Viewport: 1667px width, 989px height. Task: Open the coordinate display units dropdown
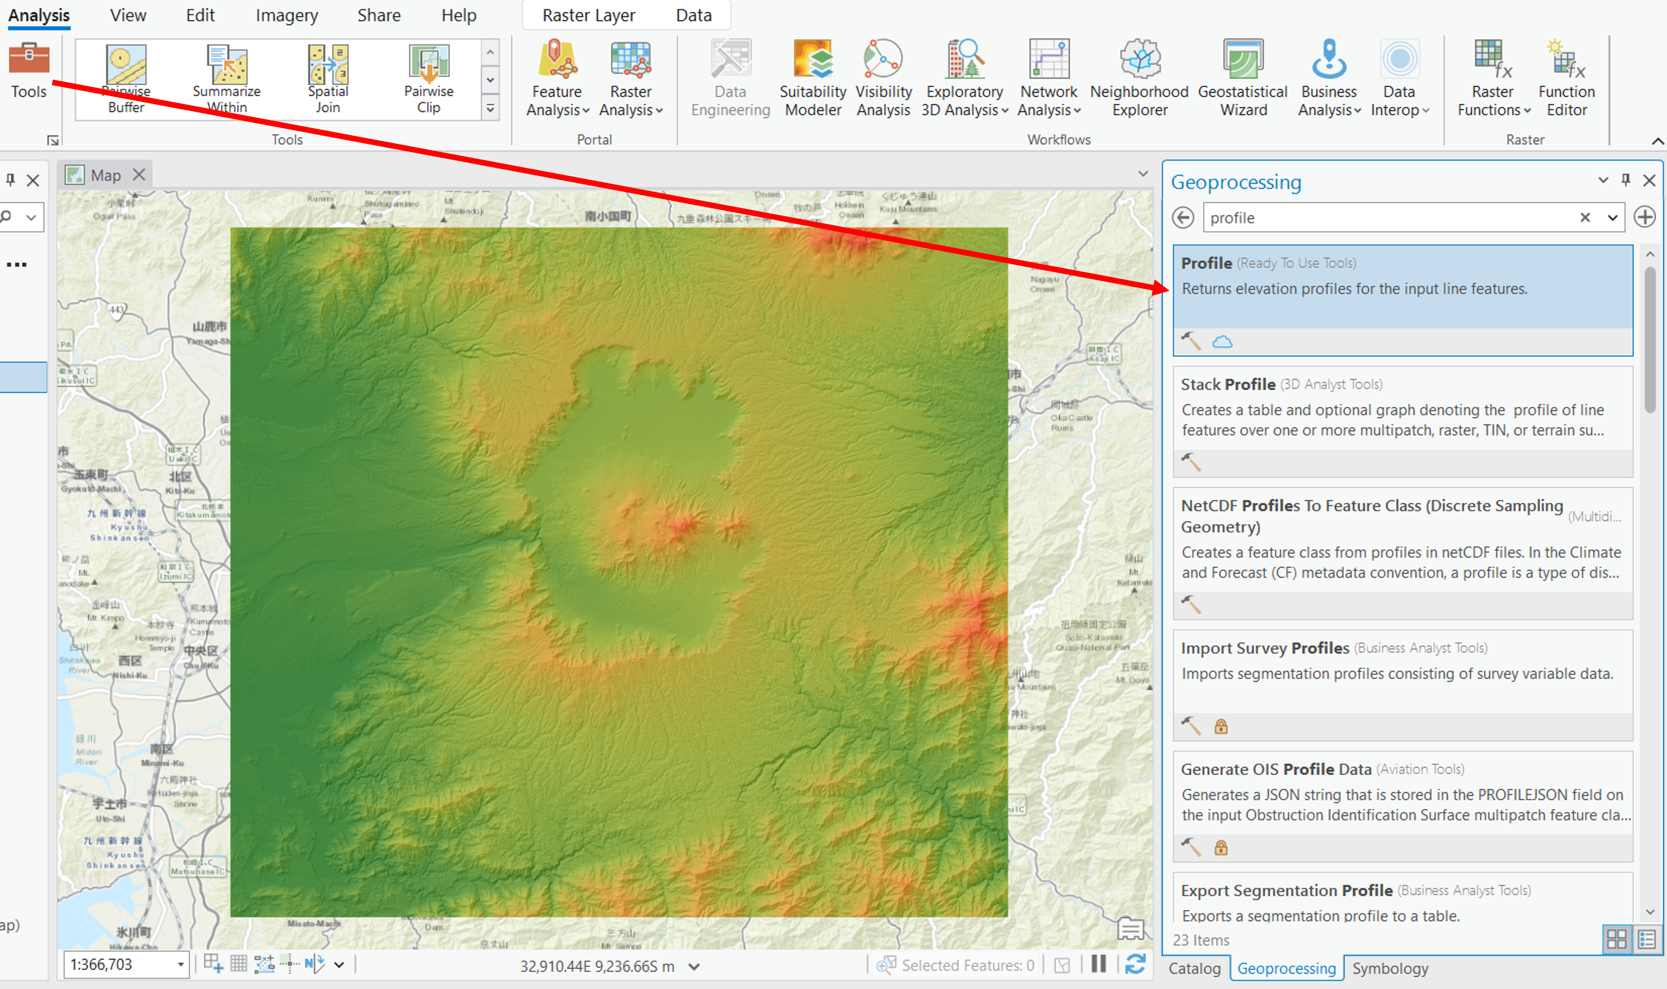click(x=694, y=966)
